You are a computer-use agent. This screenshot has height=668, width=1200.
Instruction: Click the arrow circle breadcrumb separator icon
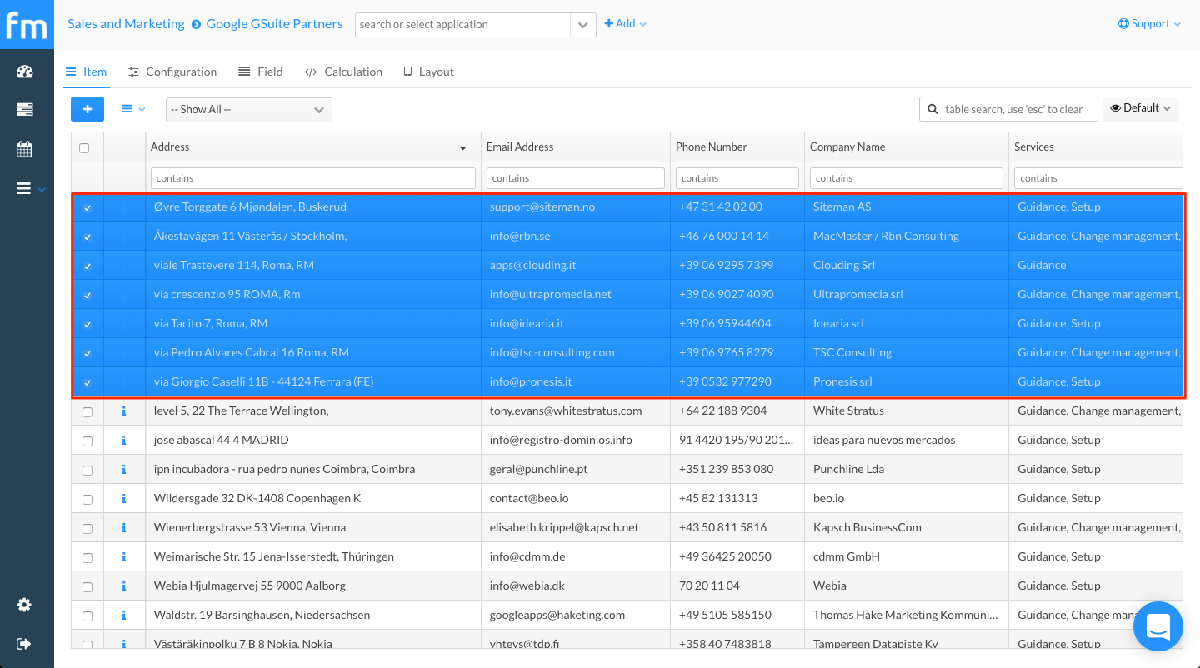[x=196, y=24]
